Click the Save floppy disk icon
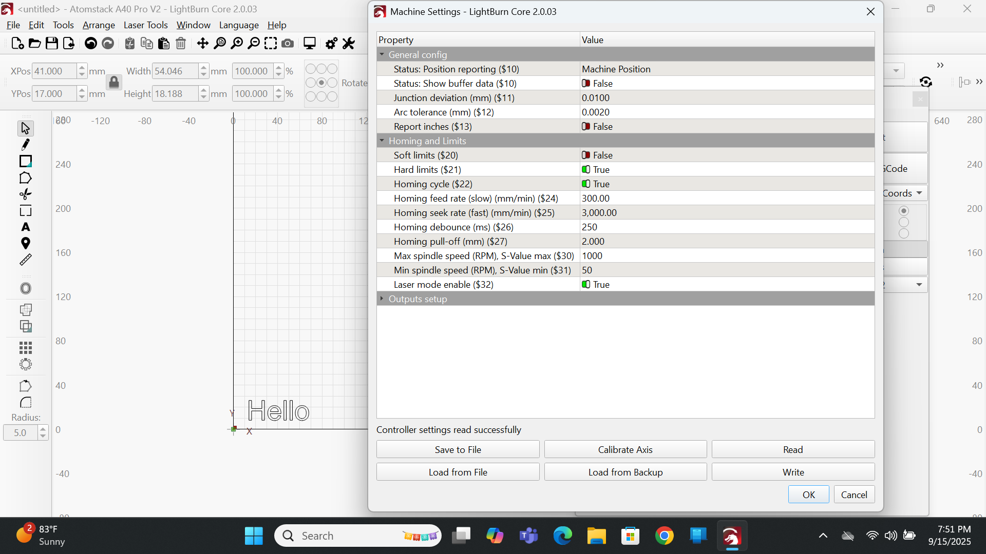Screen dimensions: 986x554 coord(51,44)
